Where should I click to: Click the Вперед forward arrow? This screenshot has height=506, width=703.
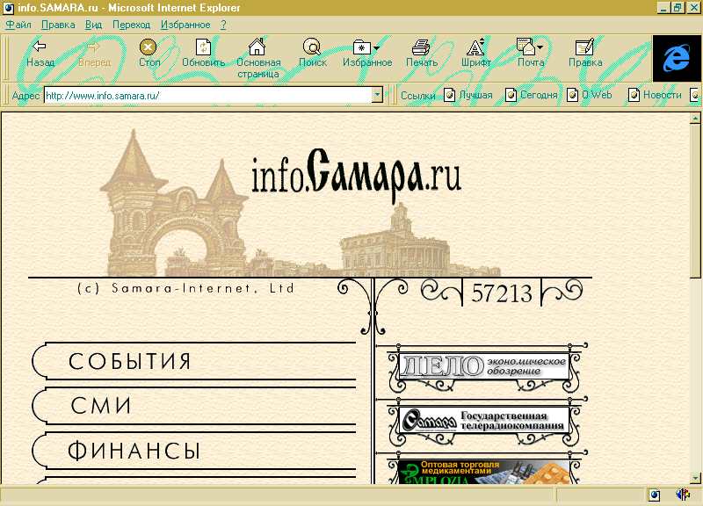pos(94,54)
